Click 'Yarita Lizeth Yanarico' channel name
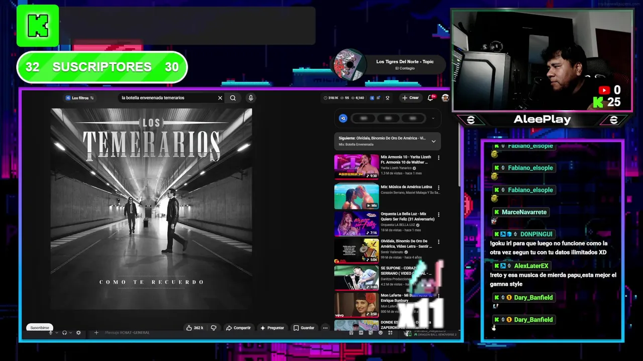 pos(396,168)
